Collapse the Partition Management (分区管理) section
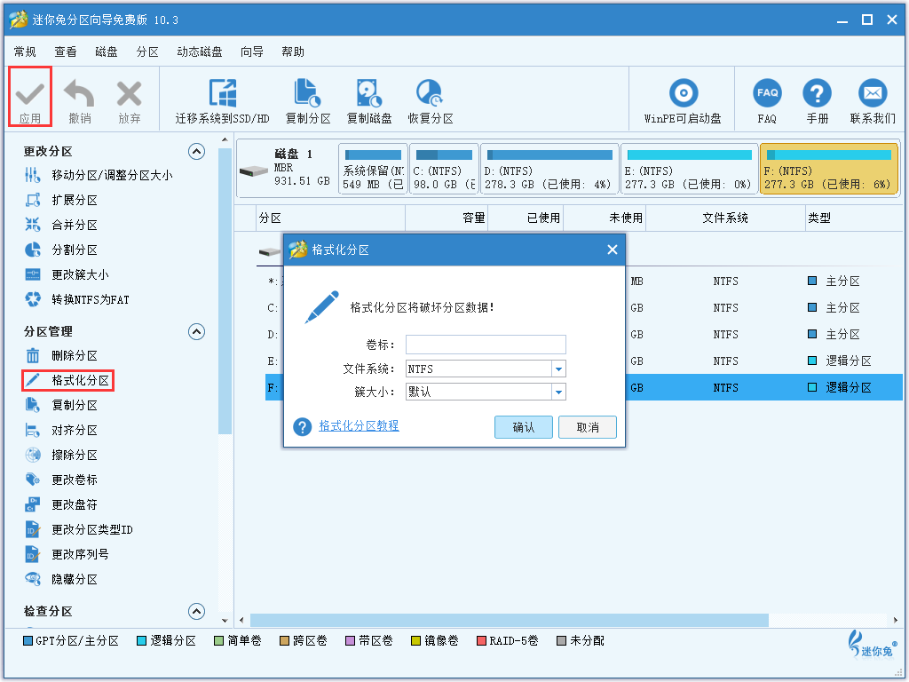909x682 pixels. 196,332
